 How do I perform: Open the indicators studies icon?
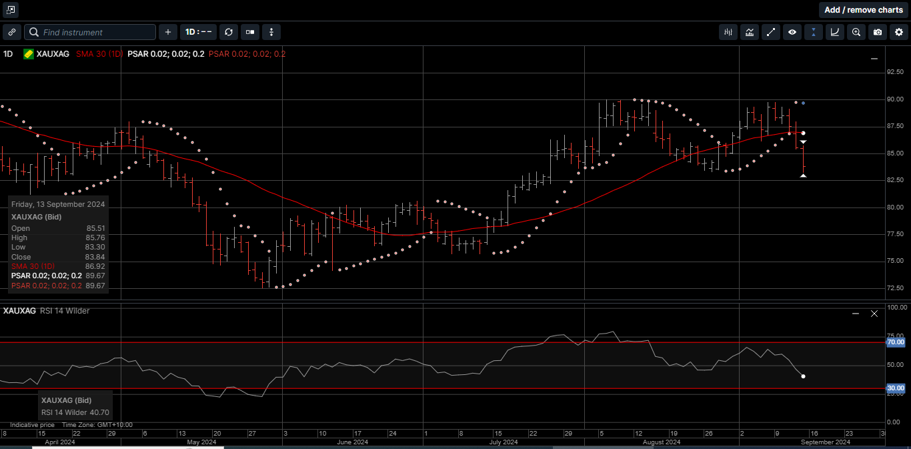(750, 32)
